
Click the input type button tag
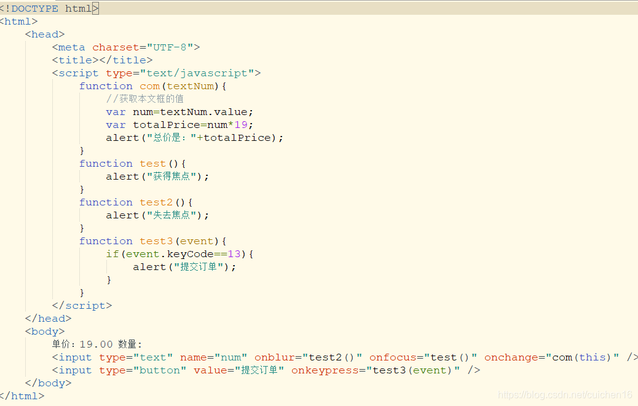coord(266,370)
